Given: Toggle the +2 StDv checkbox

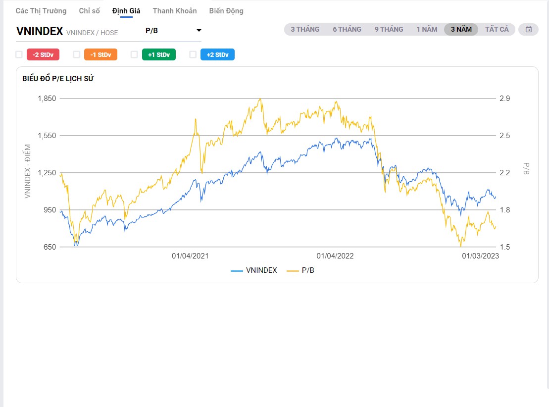Looking at the screenshot, I should coord(193,54).
